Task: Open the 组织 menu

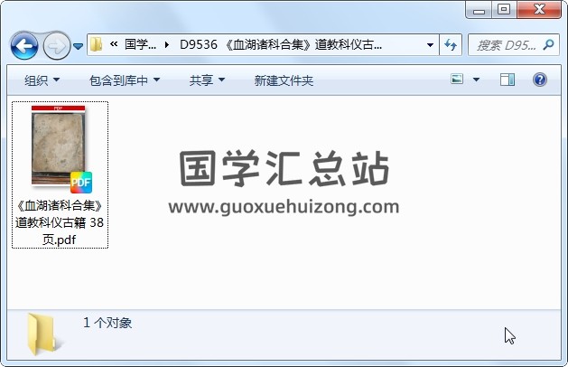Action: [42, 80]
